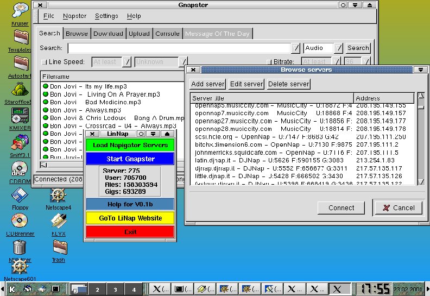Switch to virtual desktop 3
The width and height of the screenshot is (430, 296).
pos(115,289)
